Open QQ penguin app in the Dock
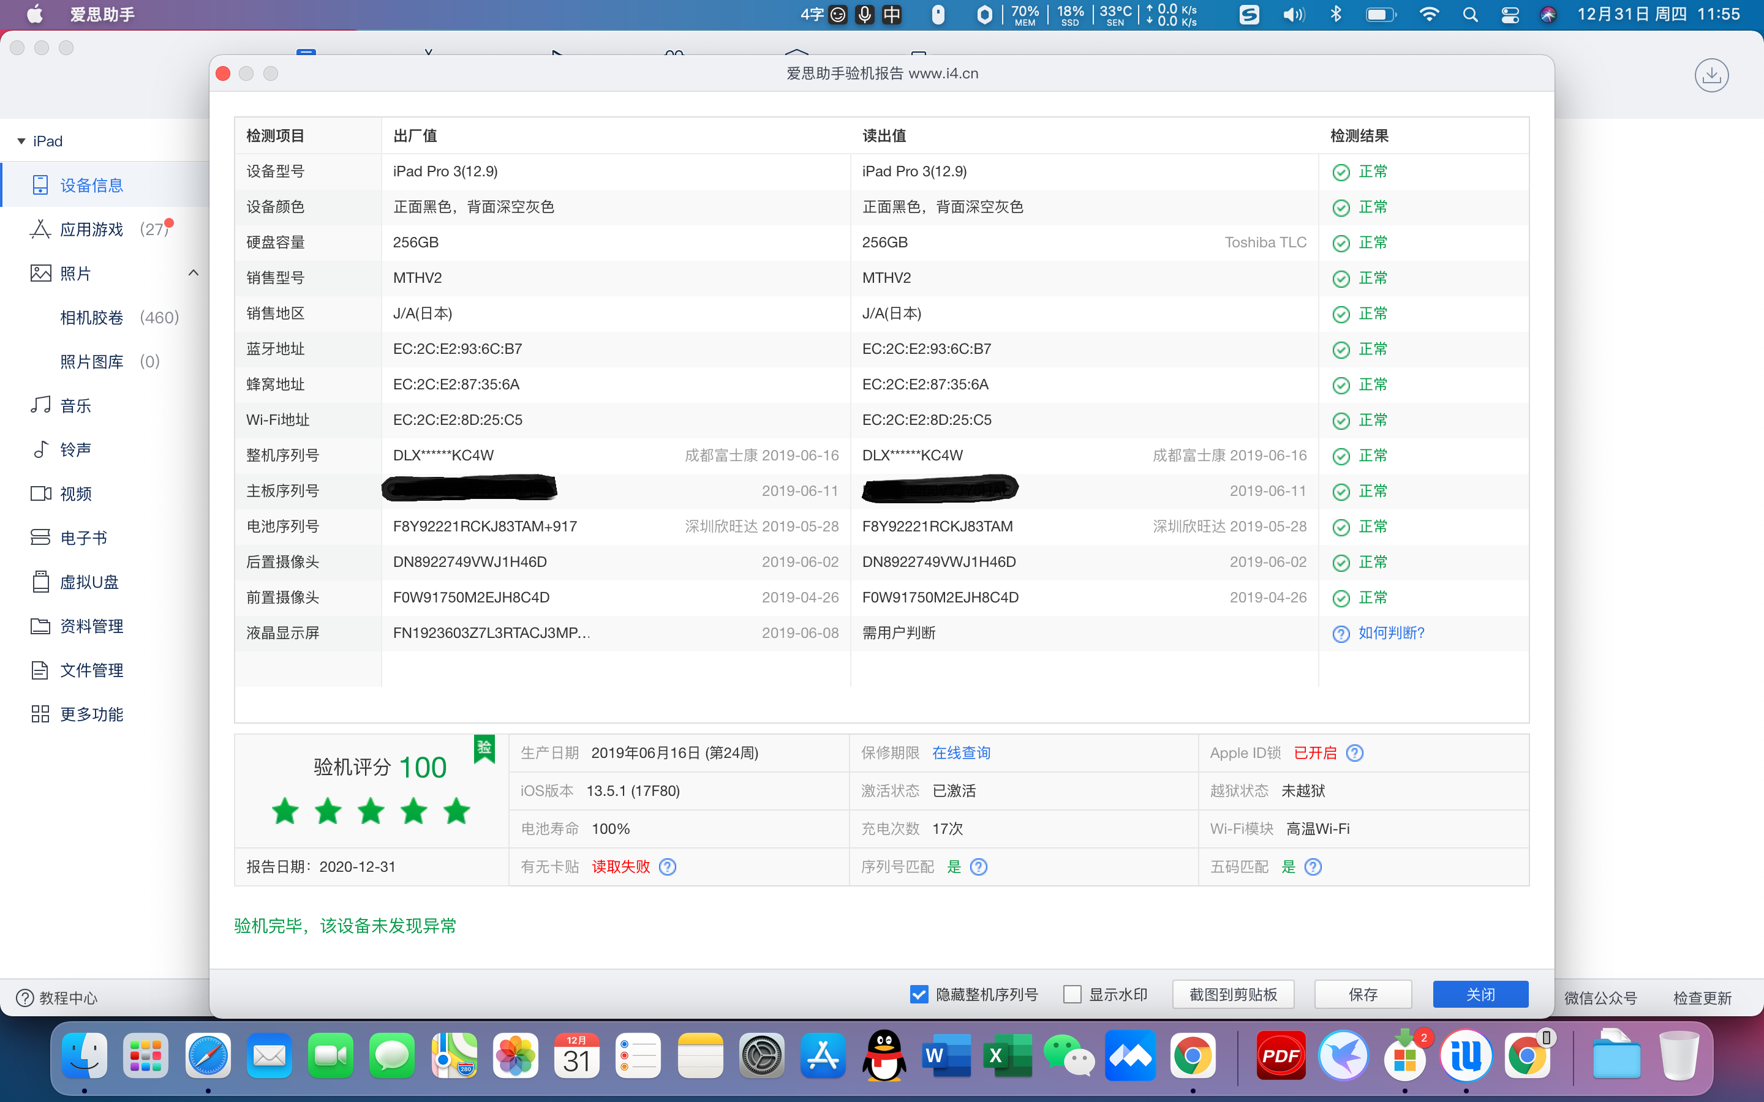This screenshot has height=1102, width=1764. coord(884,1055)
